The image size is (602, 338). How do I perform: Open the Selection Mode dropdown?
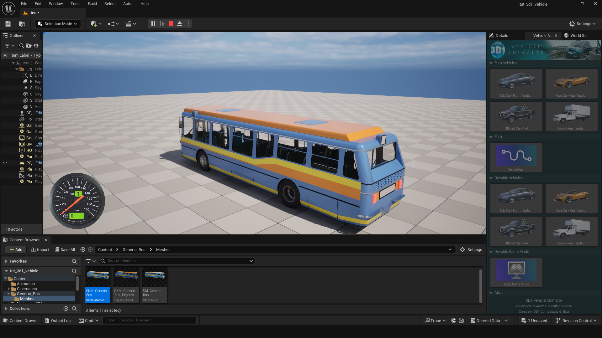[x=58, y=24]
